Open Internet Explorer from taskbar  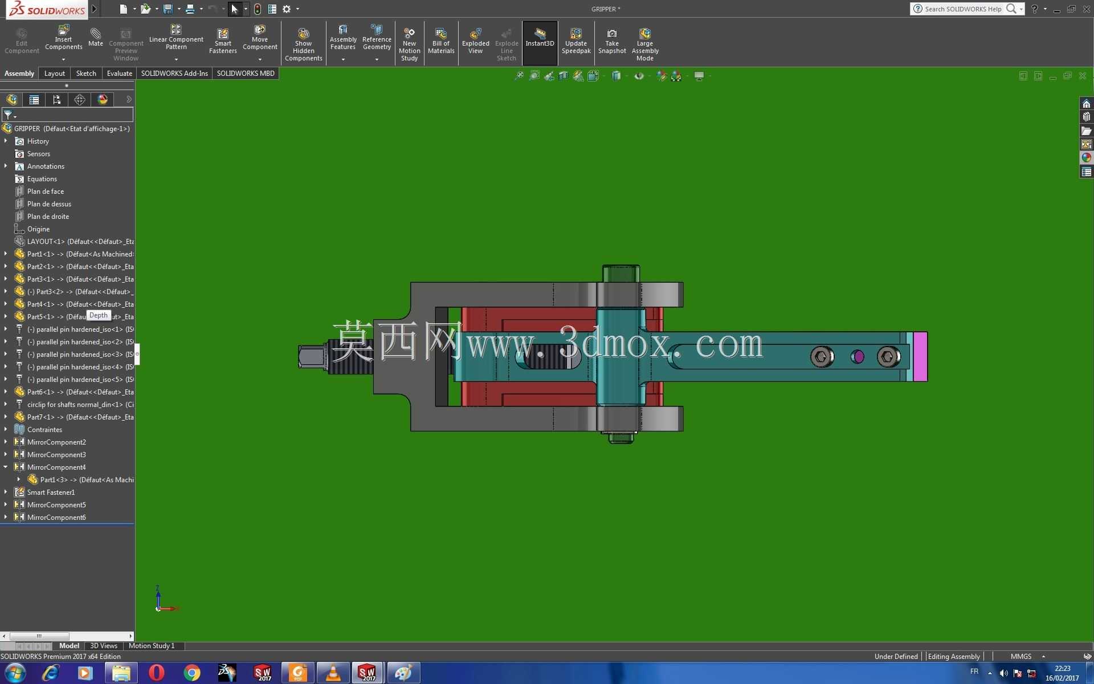click(51, 673)
